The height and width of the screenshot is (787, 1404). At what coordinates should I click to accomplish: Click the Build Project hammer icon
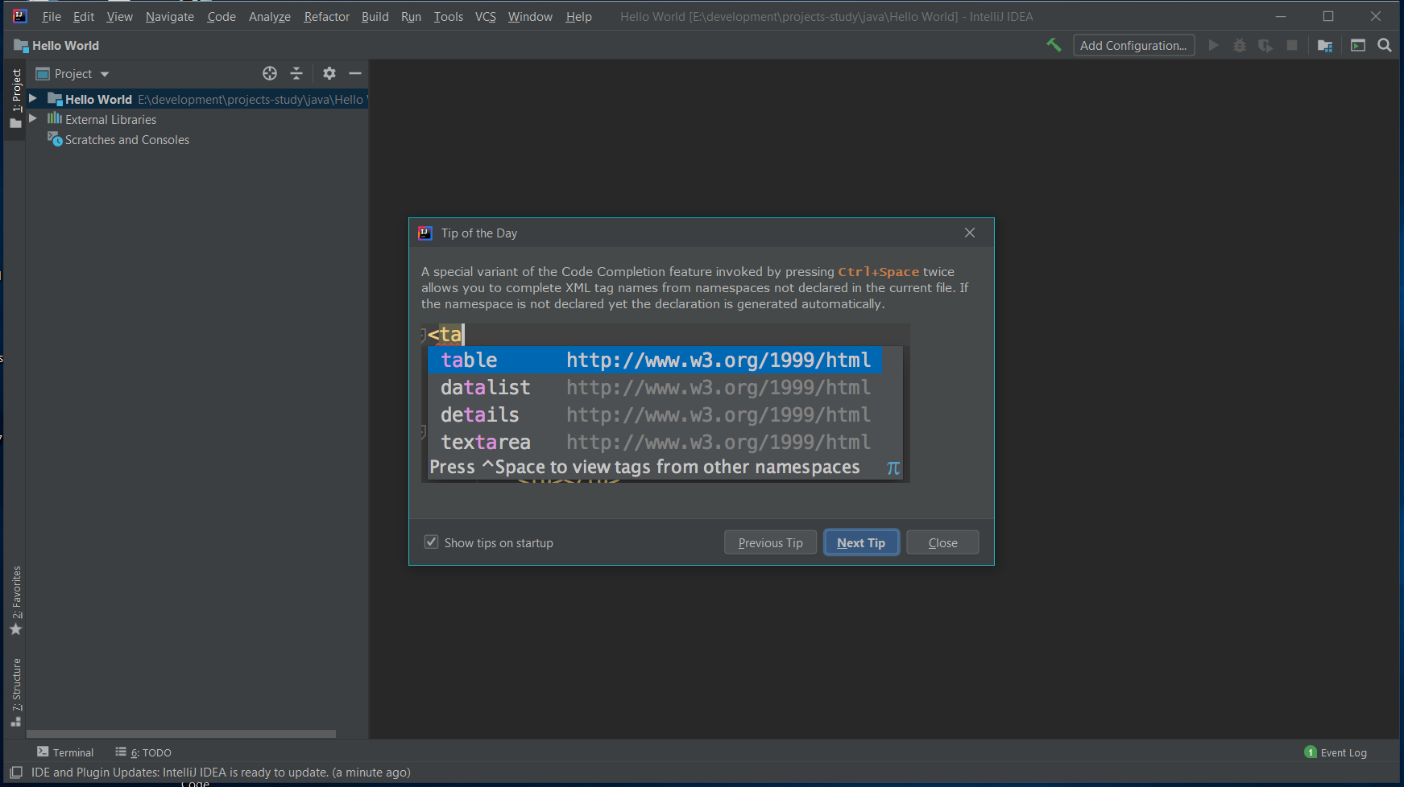1054,45
